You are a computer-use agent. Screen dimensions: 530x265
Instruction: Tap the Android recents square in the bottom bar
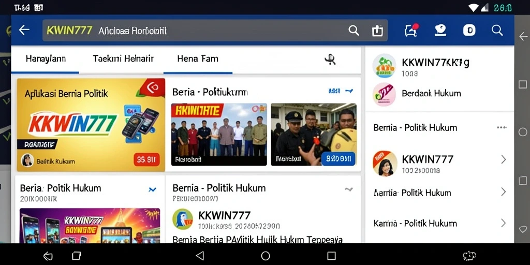point(331,256)
